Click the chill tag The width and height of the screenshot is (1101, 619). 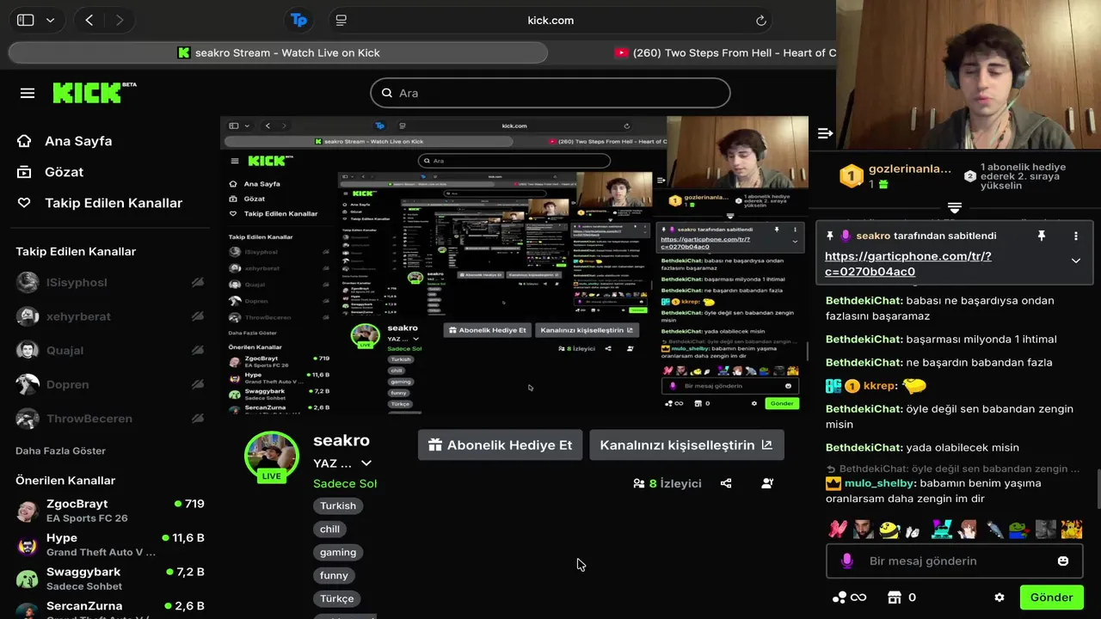point(330,529)
